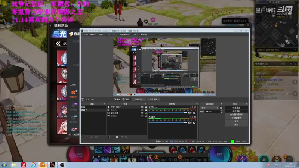Click the select font button in OBS
This screenshot has height=168, width=299.
tap(139, 99)
